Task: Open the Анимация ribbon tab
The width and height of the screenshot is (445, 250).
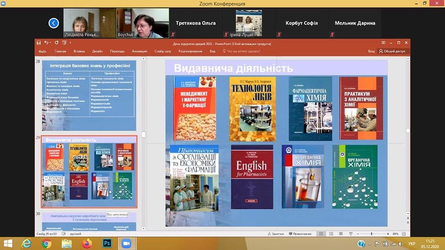Action: click(139, 51)
